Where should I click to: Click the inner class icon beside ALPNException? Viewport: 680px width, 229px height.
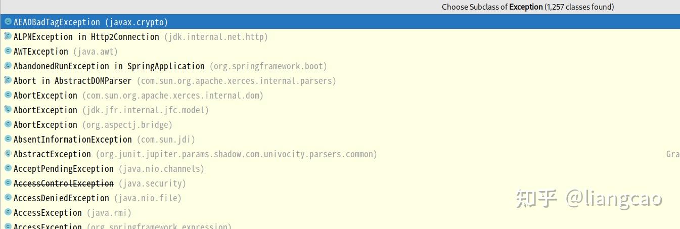pyautogui.click(x=8, y=36)
